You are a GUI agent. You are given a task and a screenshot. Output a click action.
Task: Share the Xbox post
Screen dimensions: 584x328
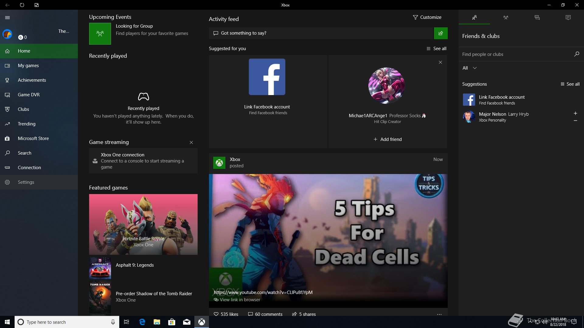coord(304,314)
